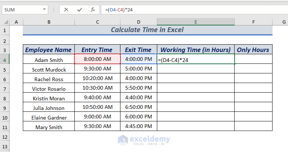Click the Cancel (X) formula icon
Image resolution: width=288 pixels, height=152 pixels.
[66, 10]
